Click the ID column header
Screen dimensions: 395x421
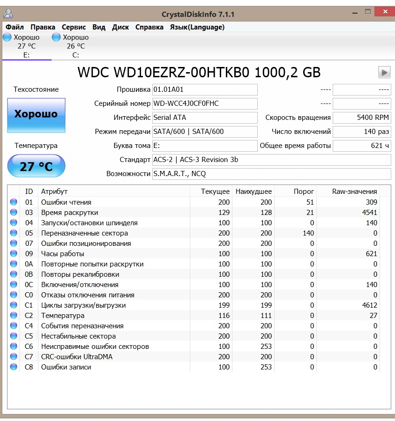pos(29,192)
